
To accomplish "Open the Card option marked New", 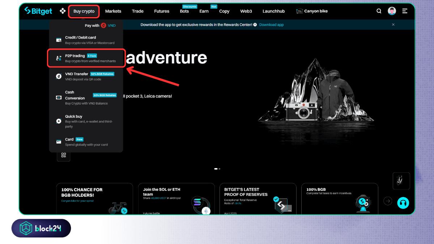I will pos(86,142).
